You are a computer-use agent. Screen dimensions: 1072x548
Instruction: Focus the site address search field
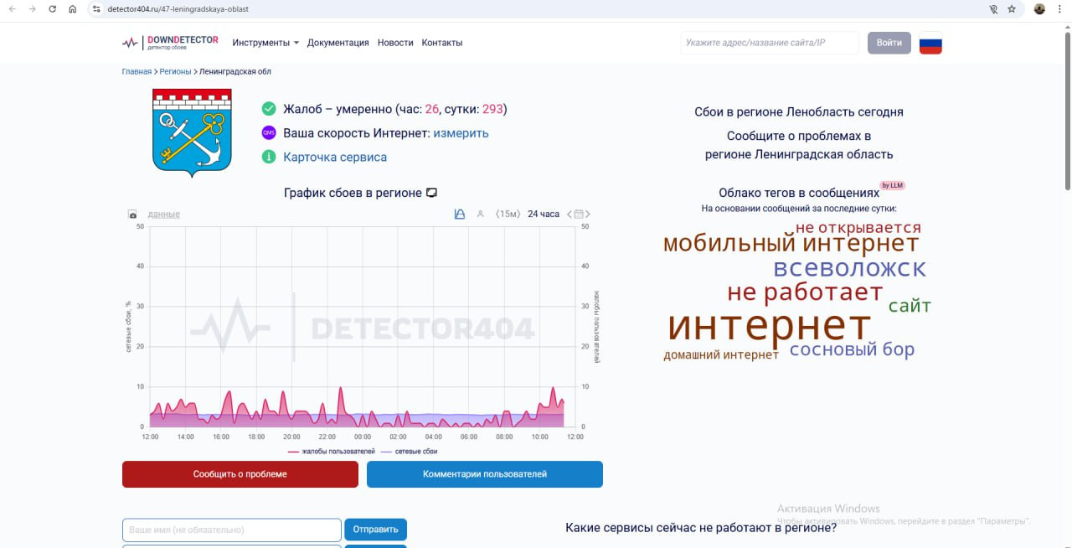tap(769, 43)
